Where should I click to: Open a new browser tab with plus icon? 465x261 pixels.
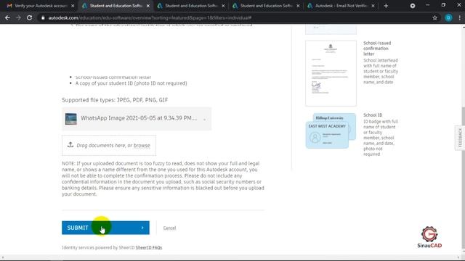(x=386, y=6)
